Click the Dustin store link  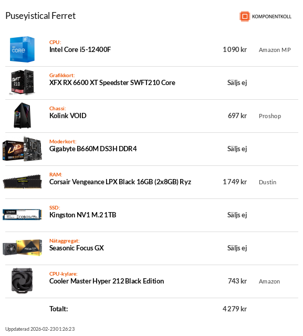click(267, 182)
